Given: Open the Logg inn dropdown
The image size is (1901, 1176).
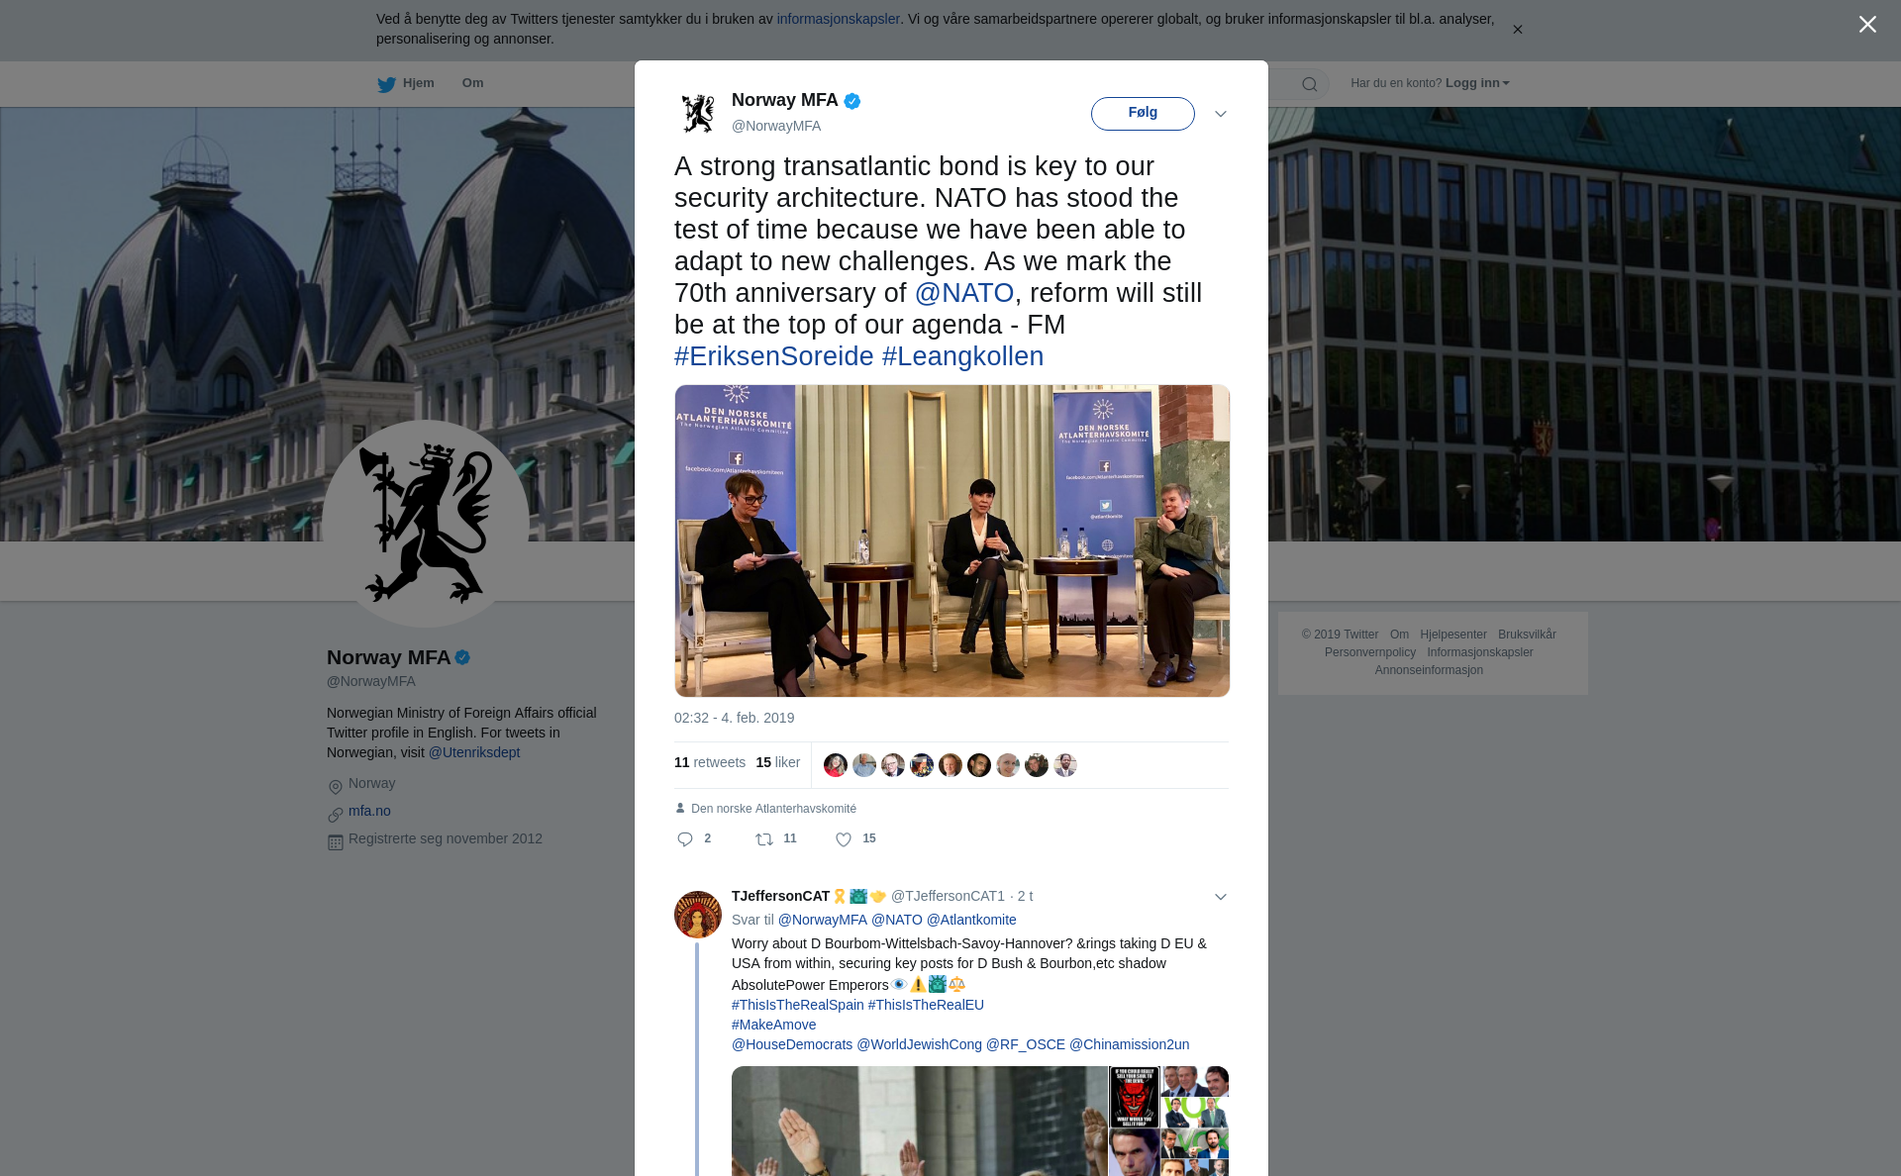Looking at the screenshot, I should pyautogui.click(x=1477, y=83).
